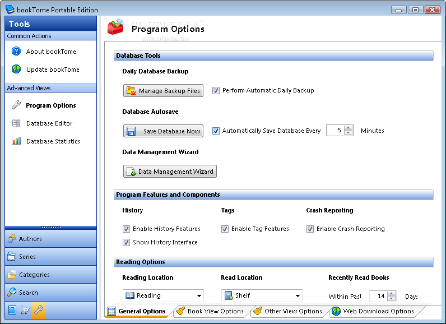Click the Search magnifier icon
Viewport: 446px width, 324px height.
coord(12,292)
